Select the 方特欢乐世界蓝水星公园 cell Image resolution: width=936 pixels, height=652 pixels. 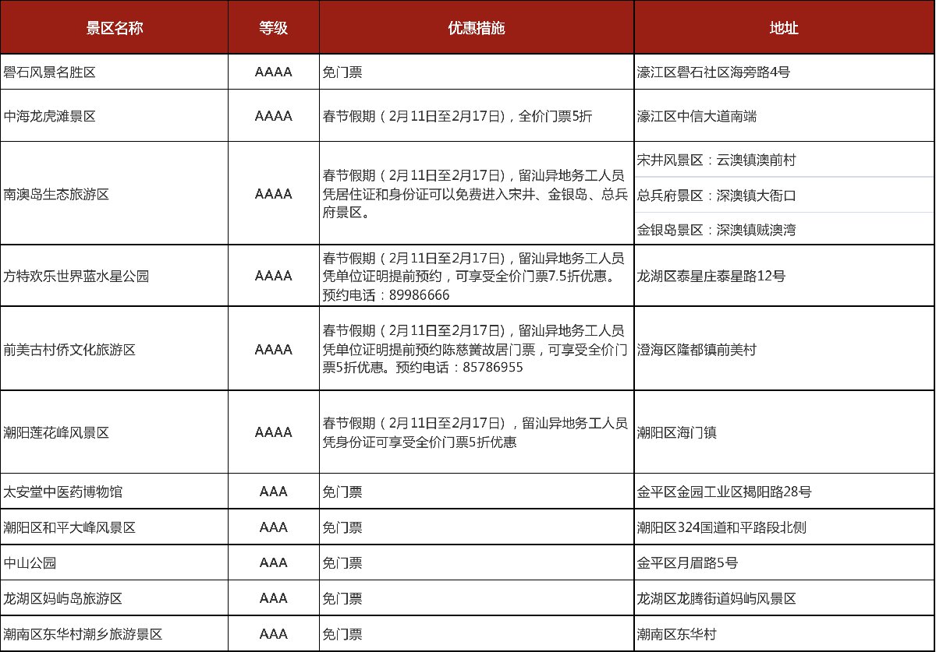[76, 276]
